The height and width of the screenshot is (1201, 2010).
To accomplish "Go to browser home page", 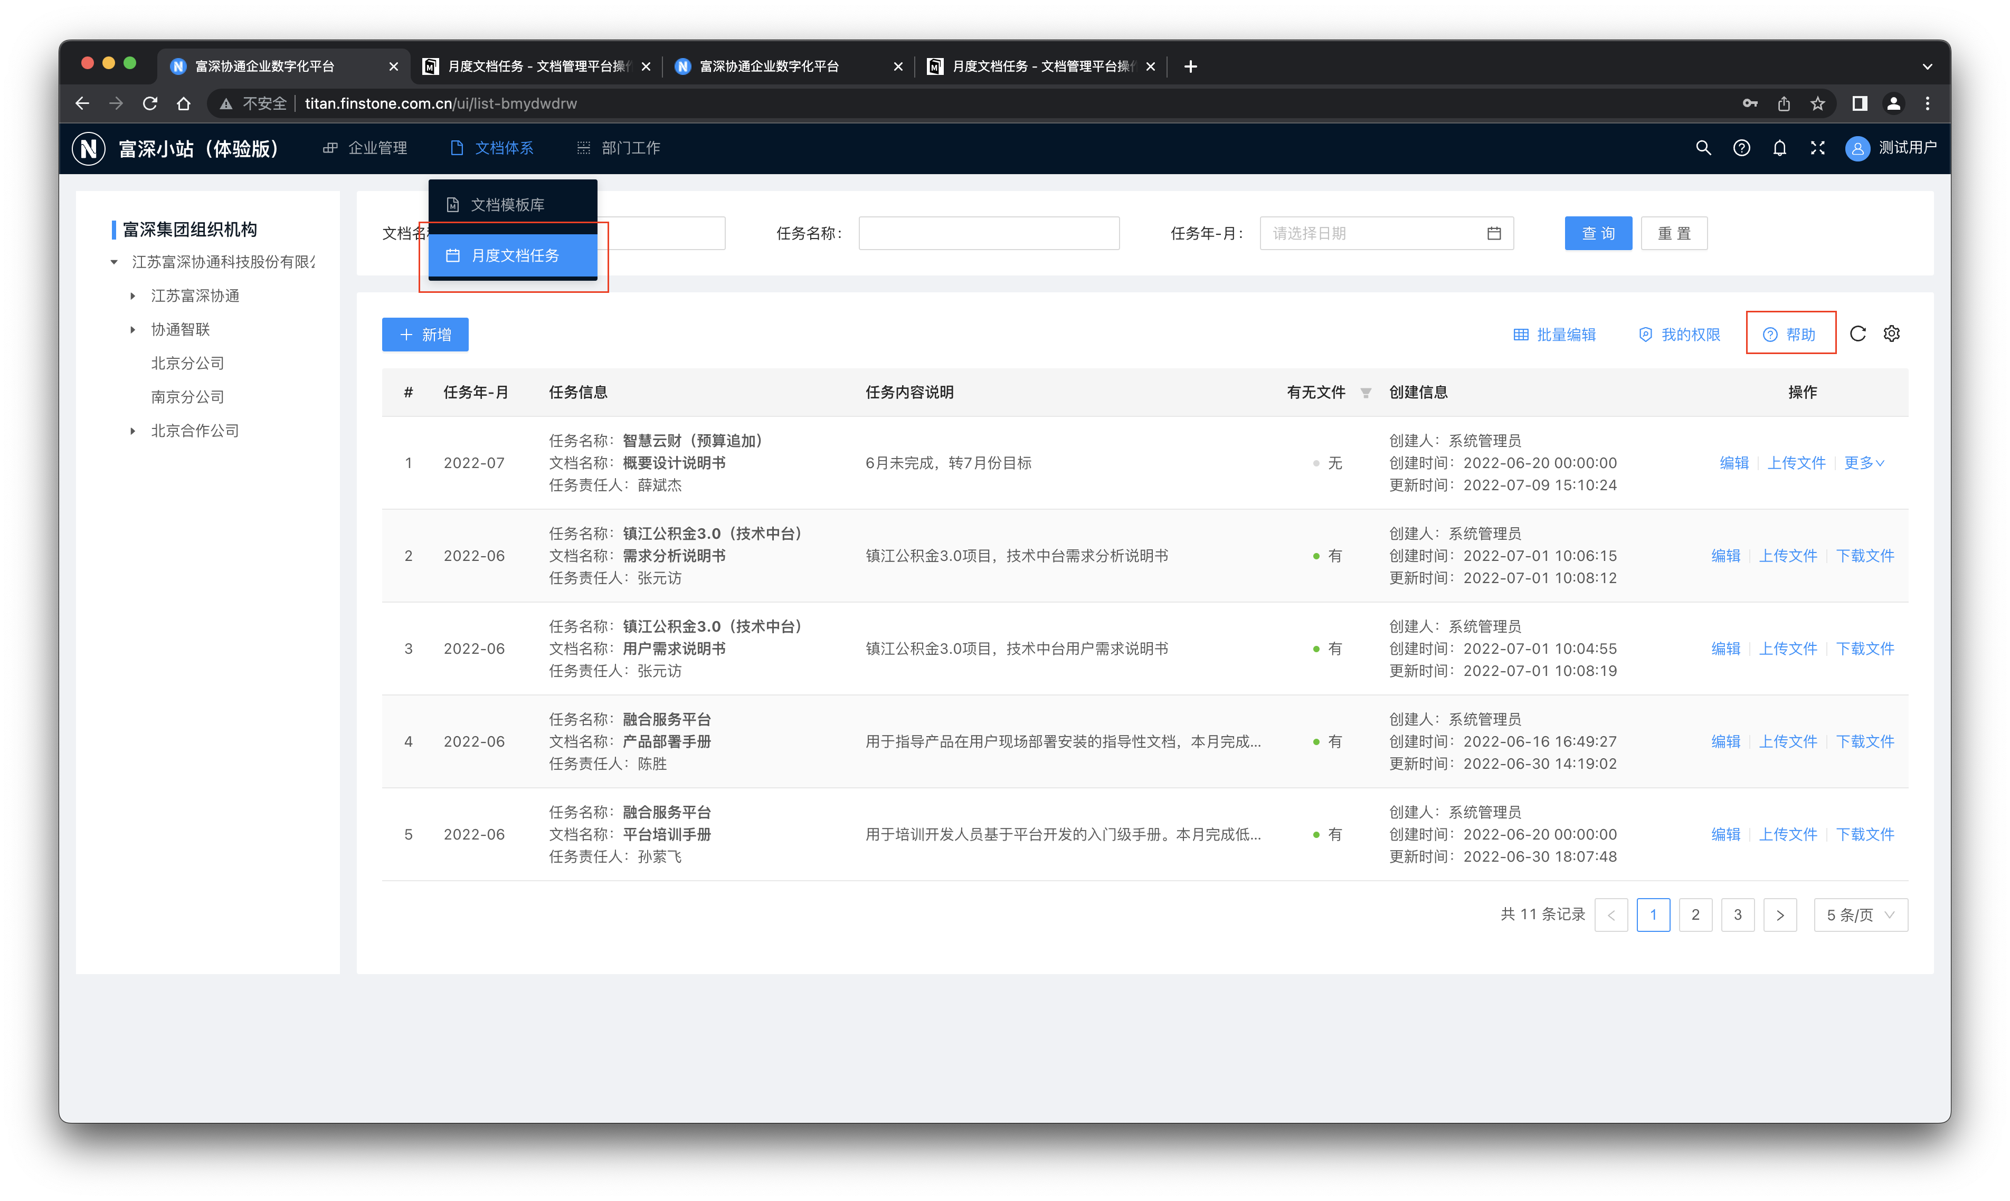I will click(184, 103).
